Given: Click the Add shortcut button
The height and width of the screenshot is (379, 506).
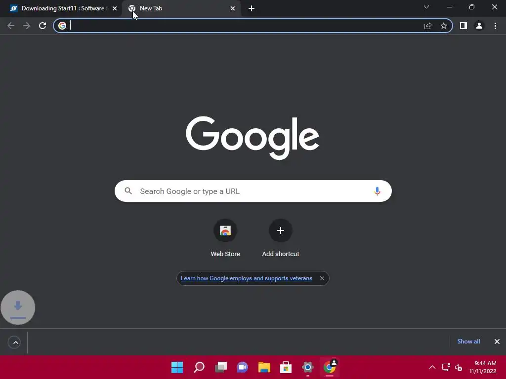Looking at the screenshot, I should point(281,238).
